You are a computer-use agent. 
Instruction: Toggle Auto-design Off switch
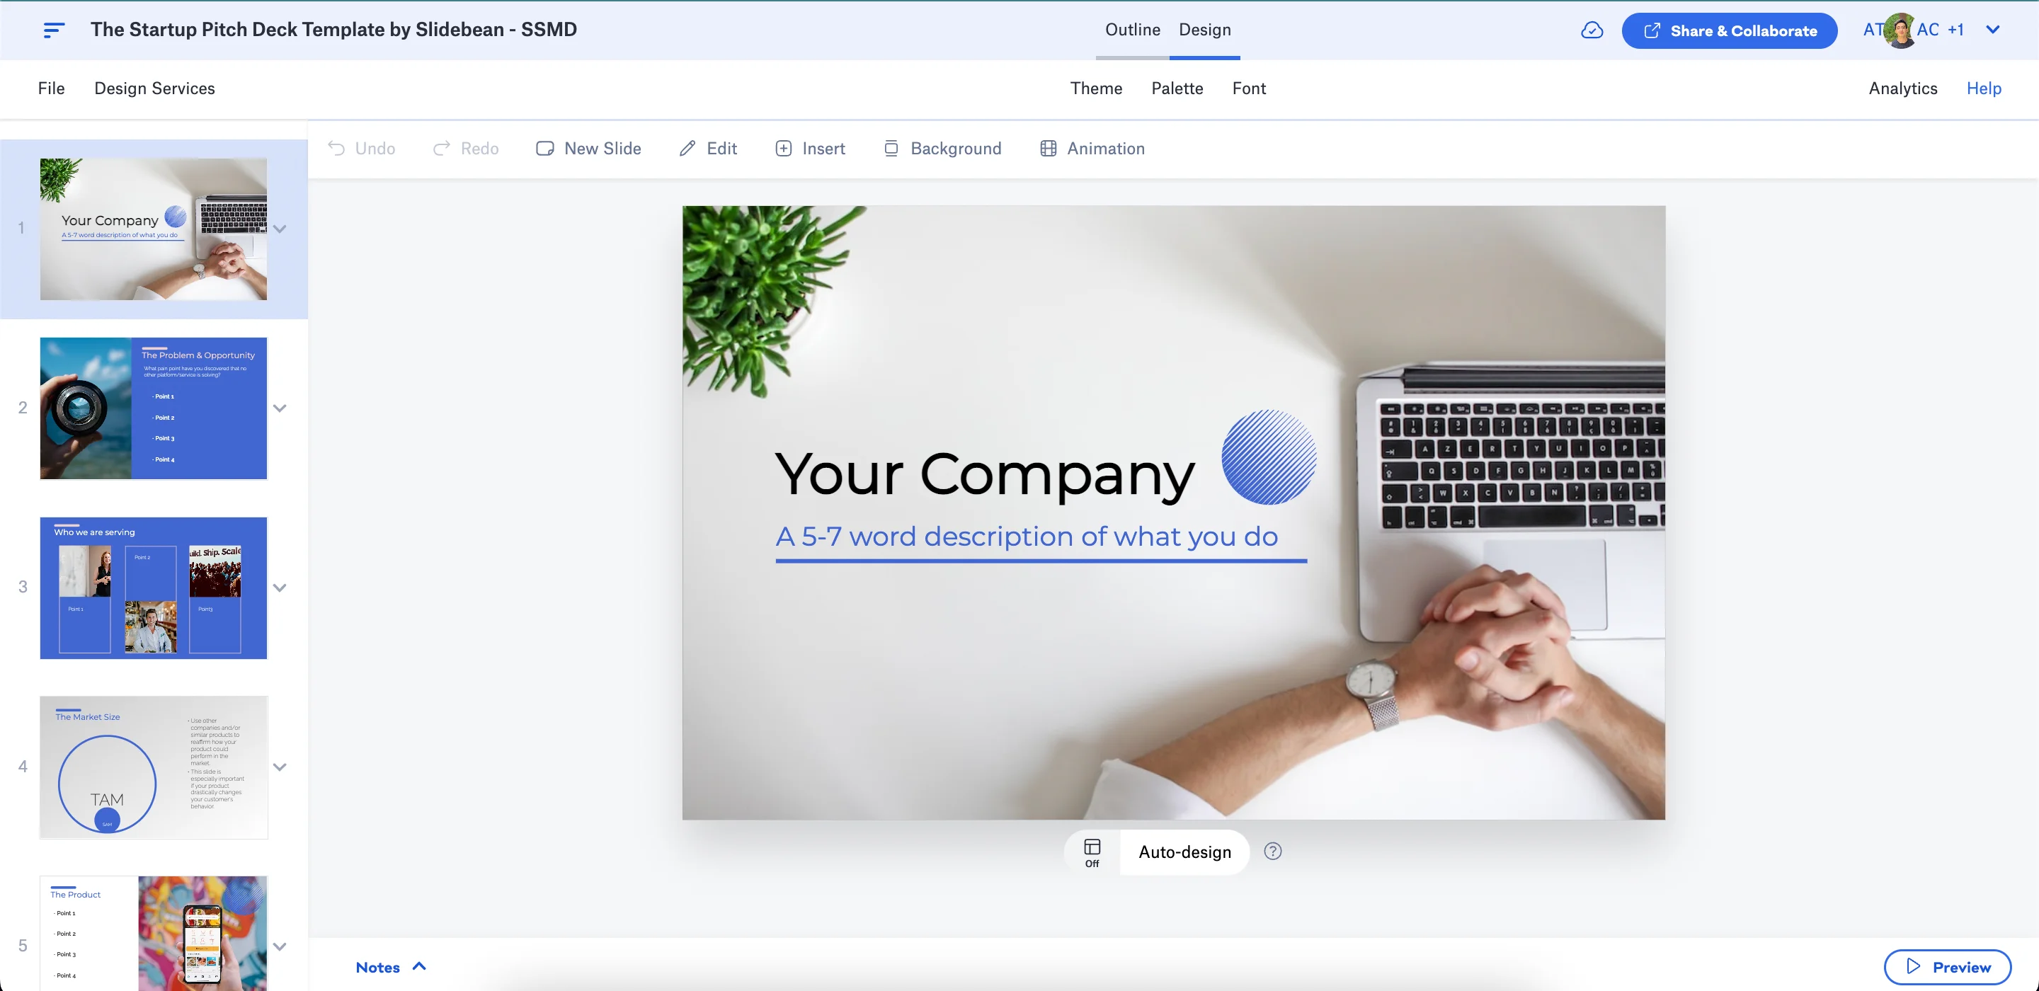pos(1091,852)
